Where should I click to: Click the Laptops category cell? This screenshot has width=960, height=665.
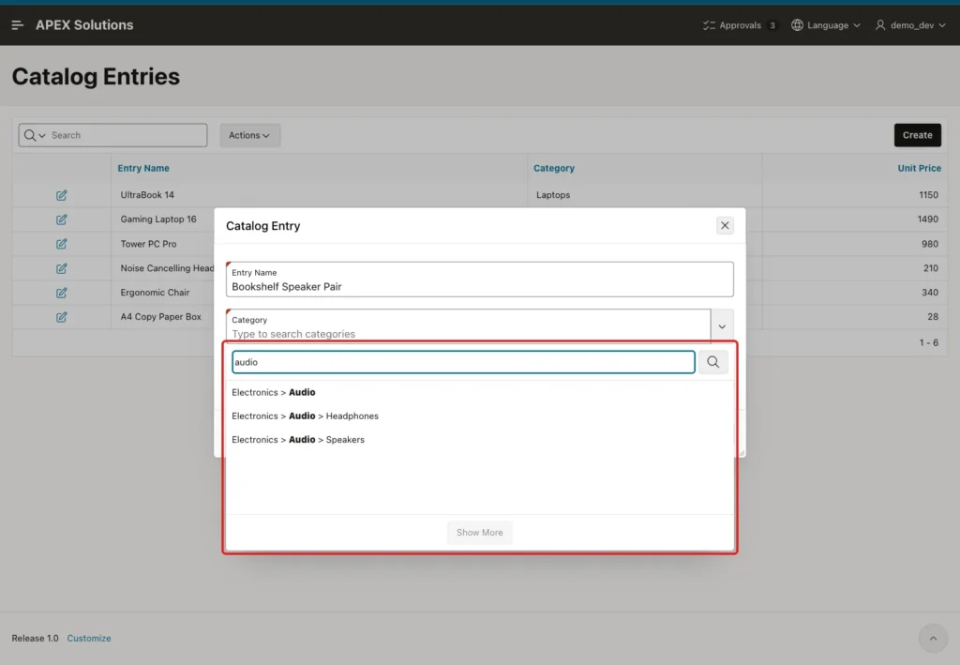pos(553,195)
